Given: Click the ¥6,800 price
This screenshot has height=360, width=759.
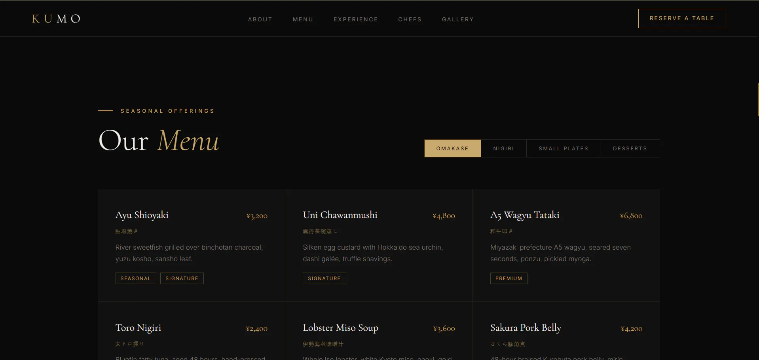Looking at the screenshot, I should click(631, 216).
